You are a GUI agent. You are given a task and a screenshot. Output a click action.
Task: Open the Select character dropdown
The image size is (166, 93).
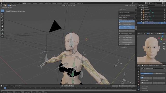129,19
